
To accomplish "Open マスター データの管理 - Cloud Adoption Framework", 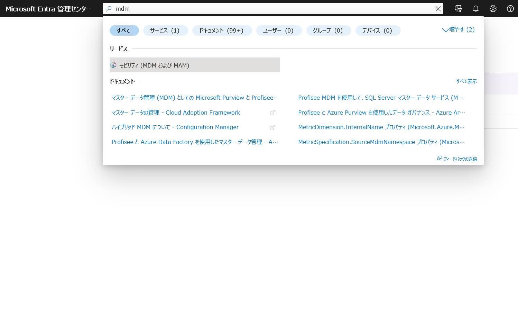I will pyautogui.click(x=176, y=113).
